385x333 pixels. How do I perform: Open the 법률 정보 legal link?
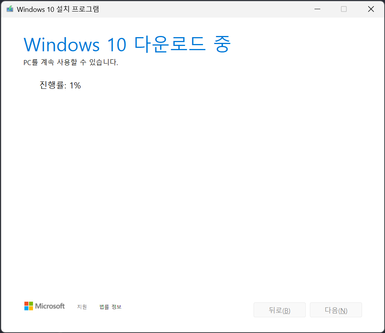coord(110,307)
